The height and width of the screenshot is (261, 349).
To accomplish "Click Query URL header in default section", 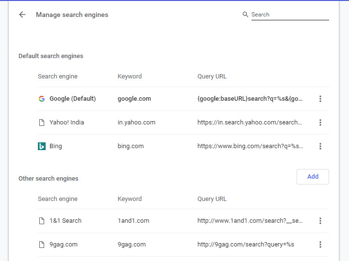I will 212,77.
